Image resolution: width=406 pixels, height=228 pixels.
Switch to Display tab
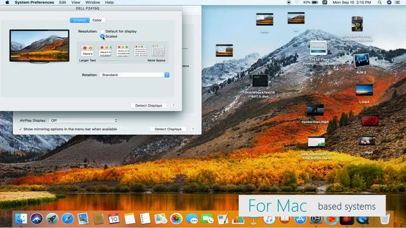pos(80,20)
